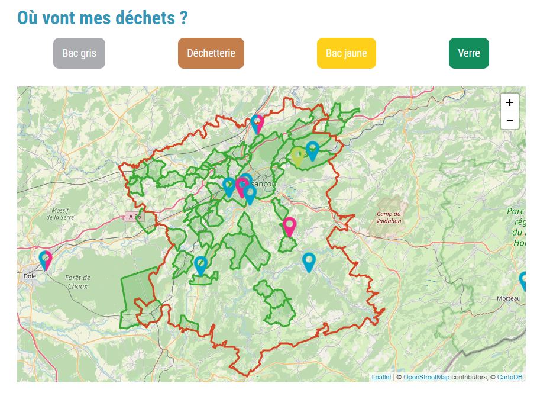
Task: Open the yellow marker northeast of Besançon
Action: [299, 154]
